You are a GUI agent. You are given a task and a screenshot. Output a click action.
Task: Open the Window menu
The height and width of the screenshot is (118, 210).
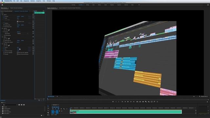pyautogui.click(x=49, y=1)
